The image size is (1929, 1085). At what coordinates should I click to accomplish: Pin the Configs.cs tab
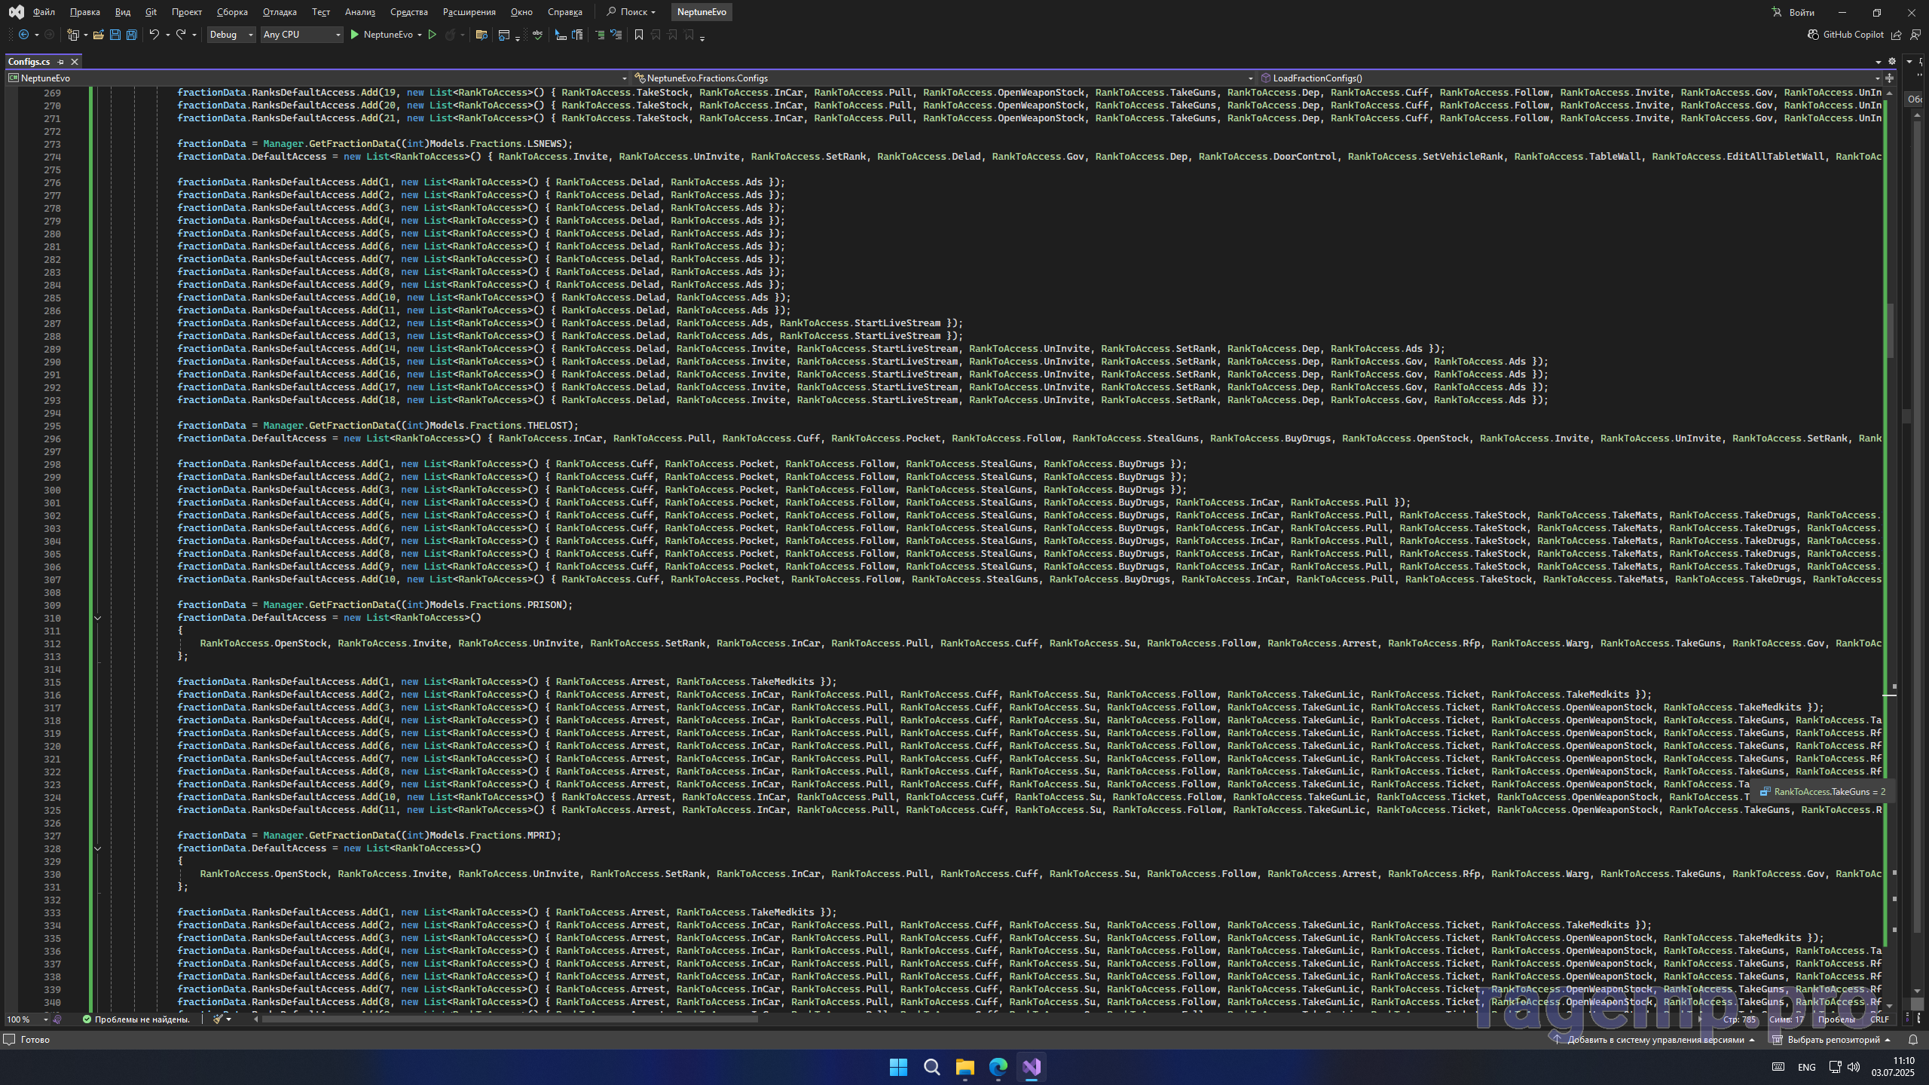[61, 62]
